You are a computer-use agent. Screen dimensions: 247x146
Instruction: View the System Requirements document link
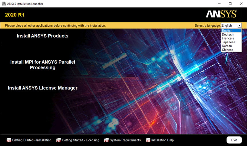[125, 140]
